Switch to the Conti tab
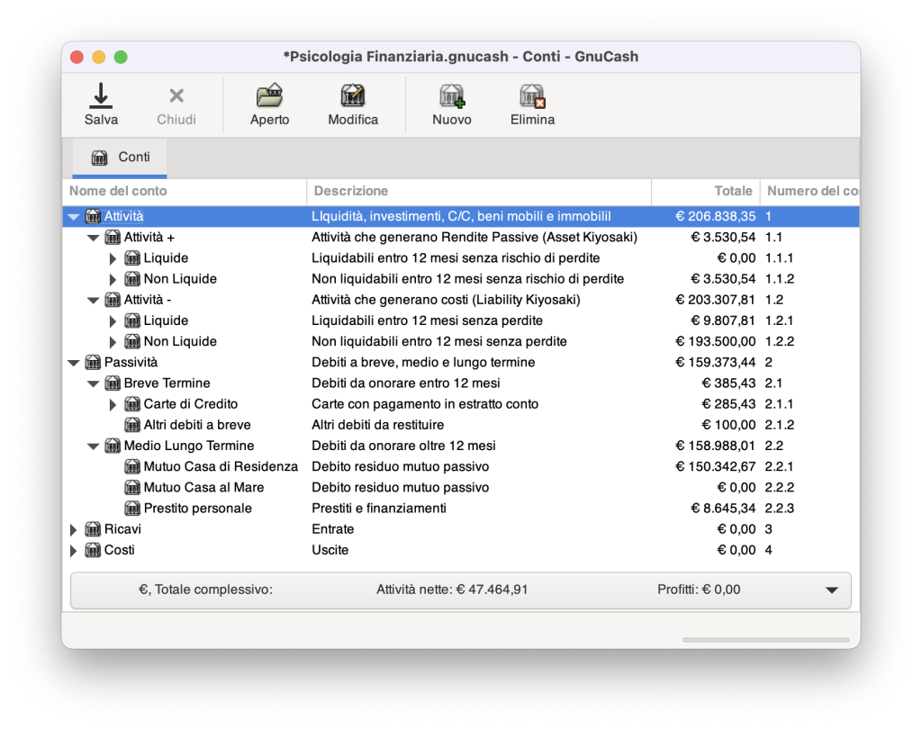The width and height of the screenshot is (922, 730). tap(120, 158)
